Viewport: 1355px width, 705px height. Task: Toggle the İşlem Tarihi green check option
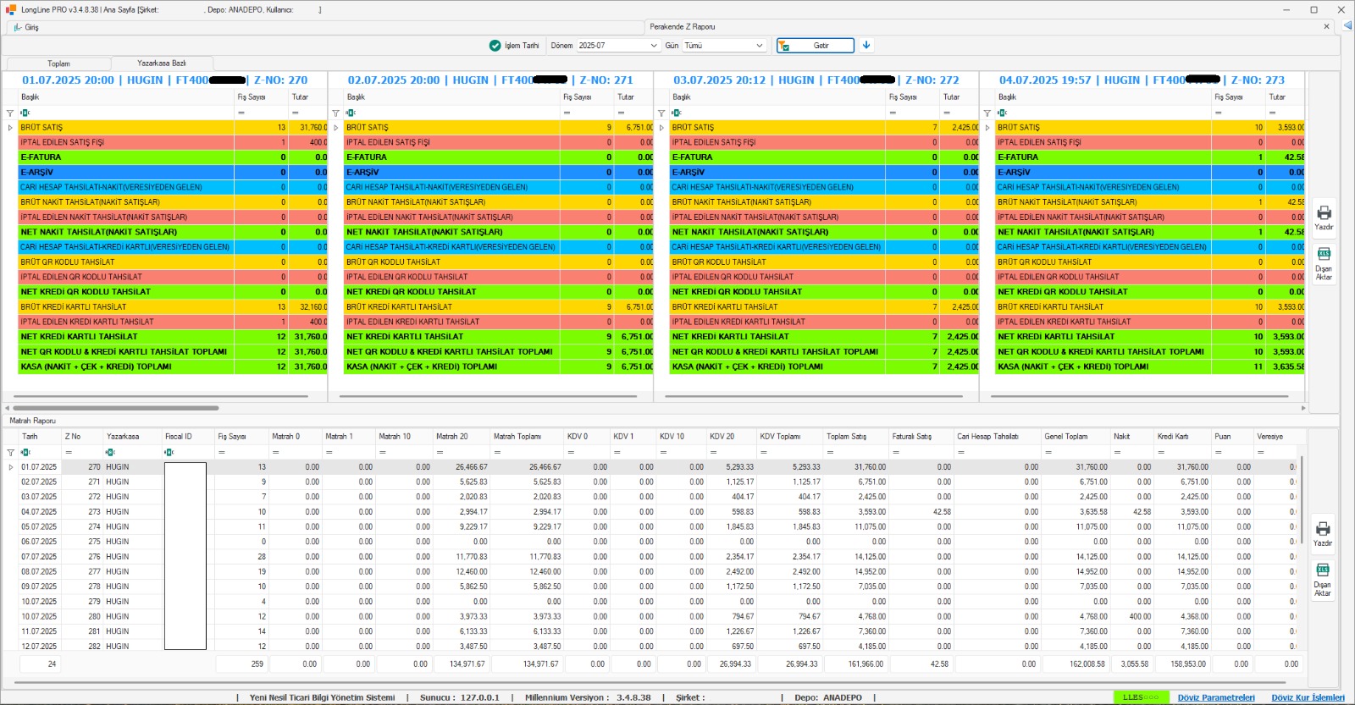coord(495,46)
